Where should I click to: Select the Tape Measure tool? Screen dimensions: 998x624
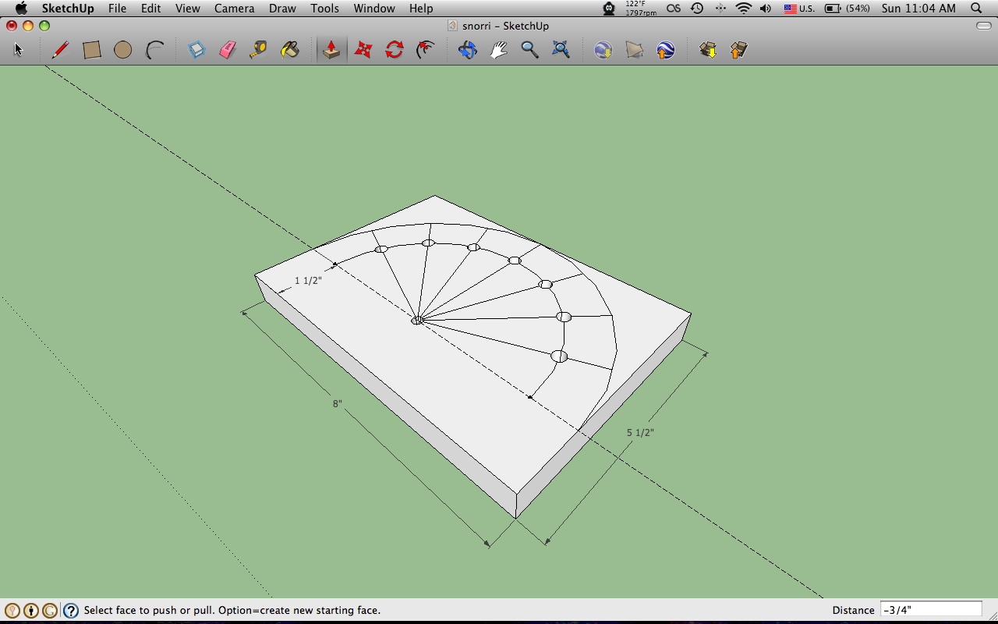(259, 50)
